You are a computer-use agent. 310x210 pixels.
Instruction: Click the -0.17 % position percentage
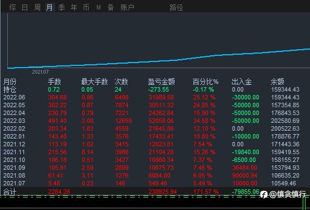204,89
